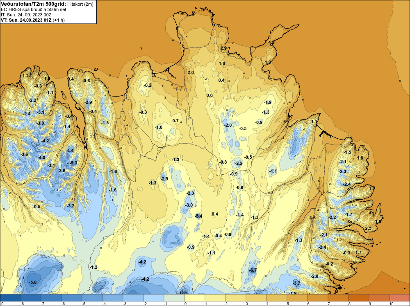Select the '-3.7' temperature value
The height and width of the screenshot is (306, 410).
296,283
